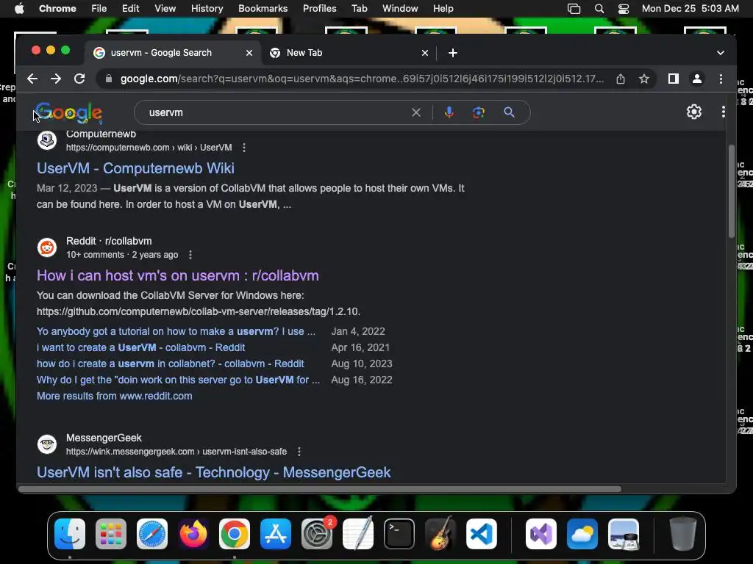Expand tab search chevron
This screenshot has height=564, width=753.
click(721, 53)
